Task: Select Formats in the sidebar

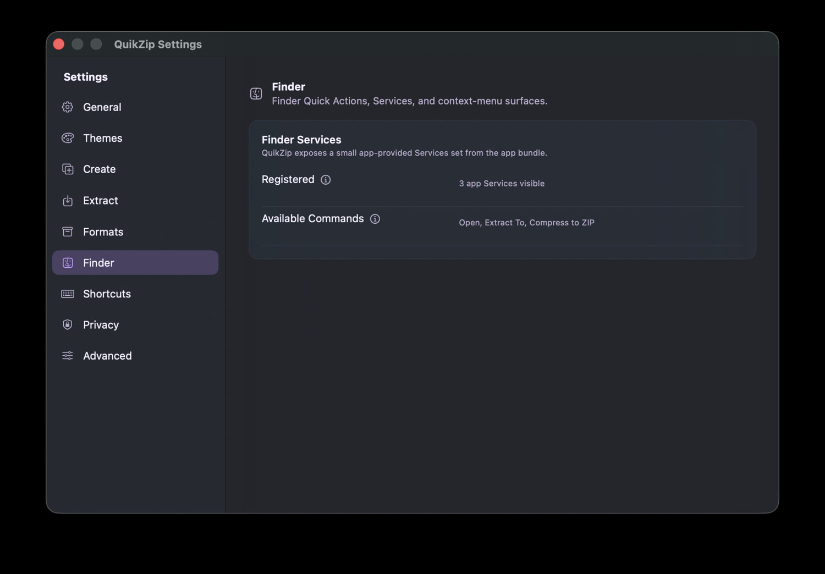Action: 135,232
